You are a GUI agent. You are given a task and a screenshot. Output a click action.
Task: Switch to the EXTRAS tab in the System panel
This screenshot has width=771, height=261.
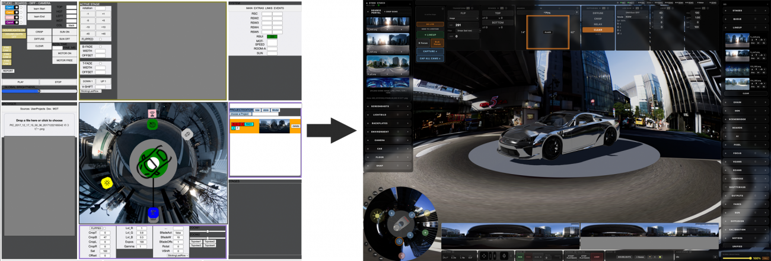pyautogui.click(x=259, y=8)
